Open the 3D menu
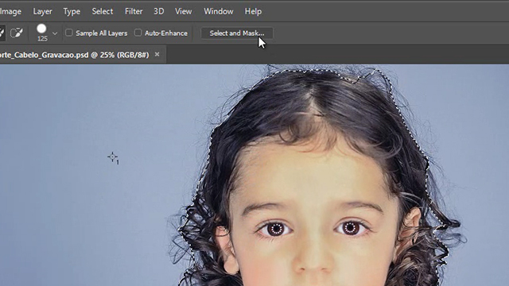The width and height of the screenshot is (509, 286). click(x=159, y=11)
